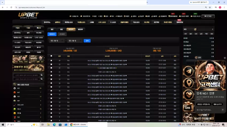This screenshot has width=227, height=127.
Task: Bookmark the page with star icon
Action: click(x=210, y=7)
